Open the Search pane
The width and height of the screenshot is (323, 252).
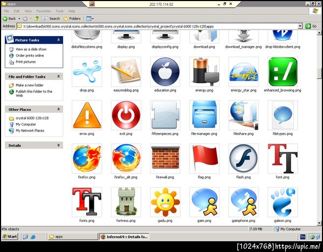coord(52,18)
